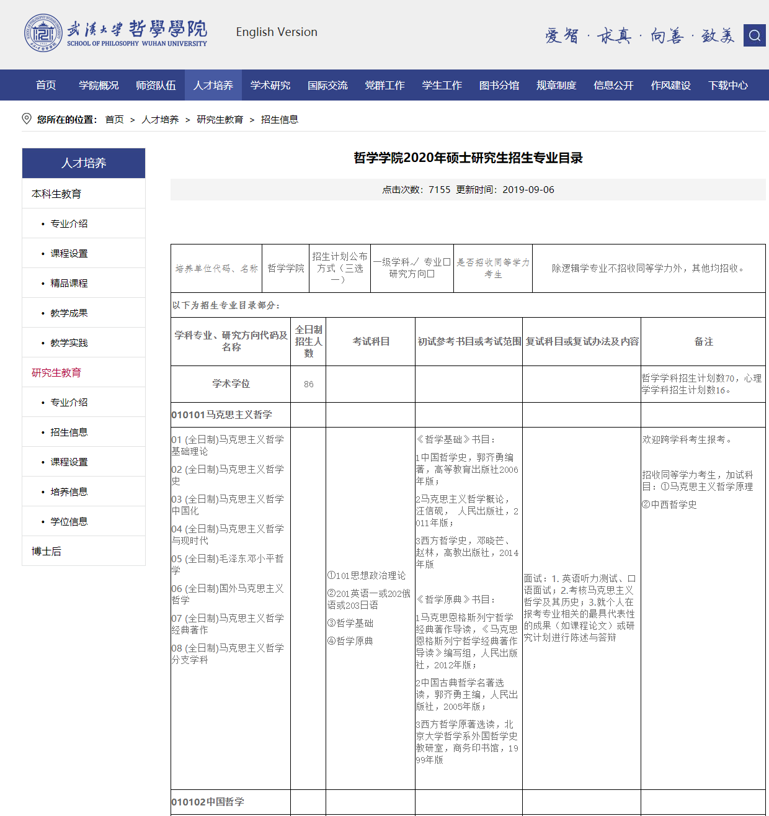Screen dimensions: 769x816
Task: Open 教学成果 in the sidebar
Action: (84, 313)
